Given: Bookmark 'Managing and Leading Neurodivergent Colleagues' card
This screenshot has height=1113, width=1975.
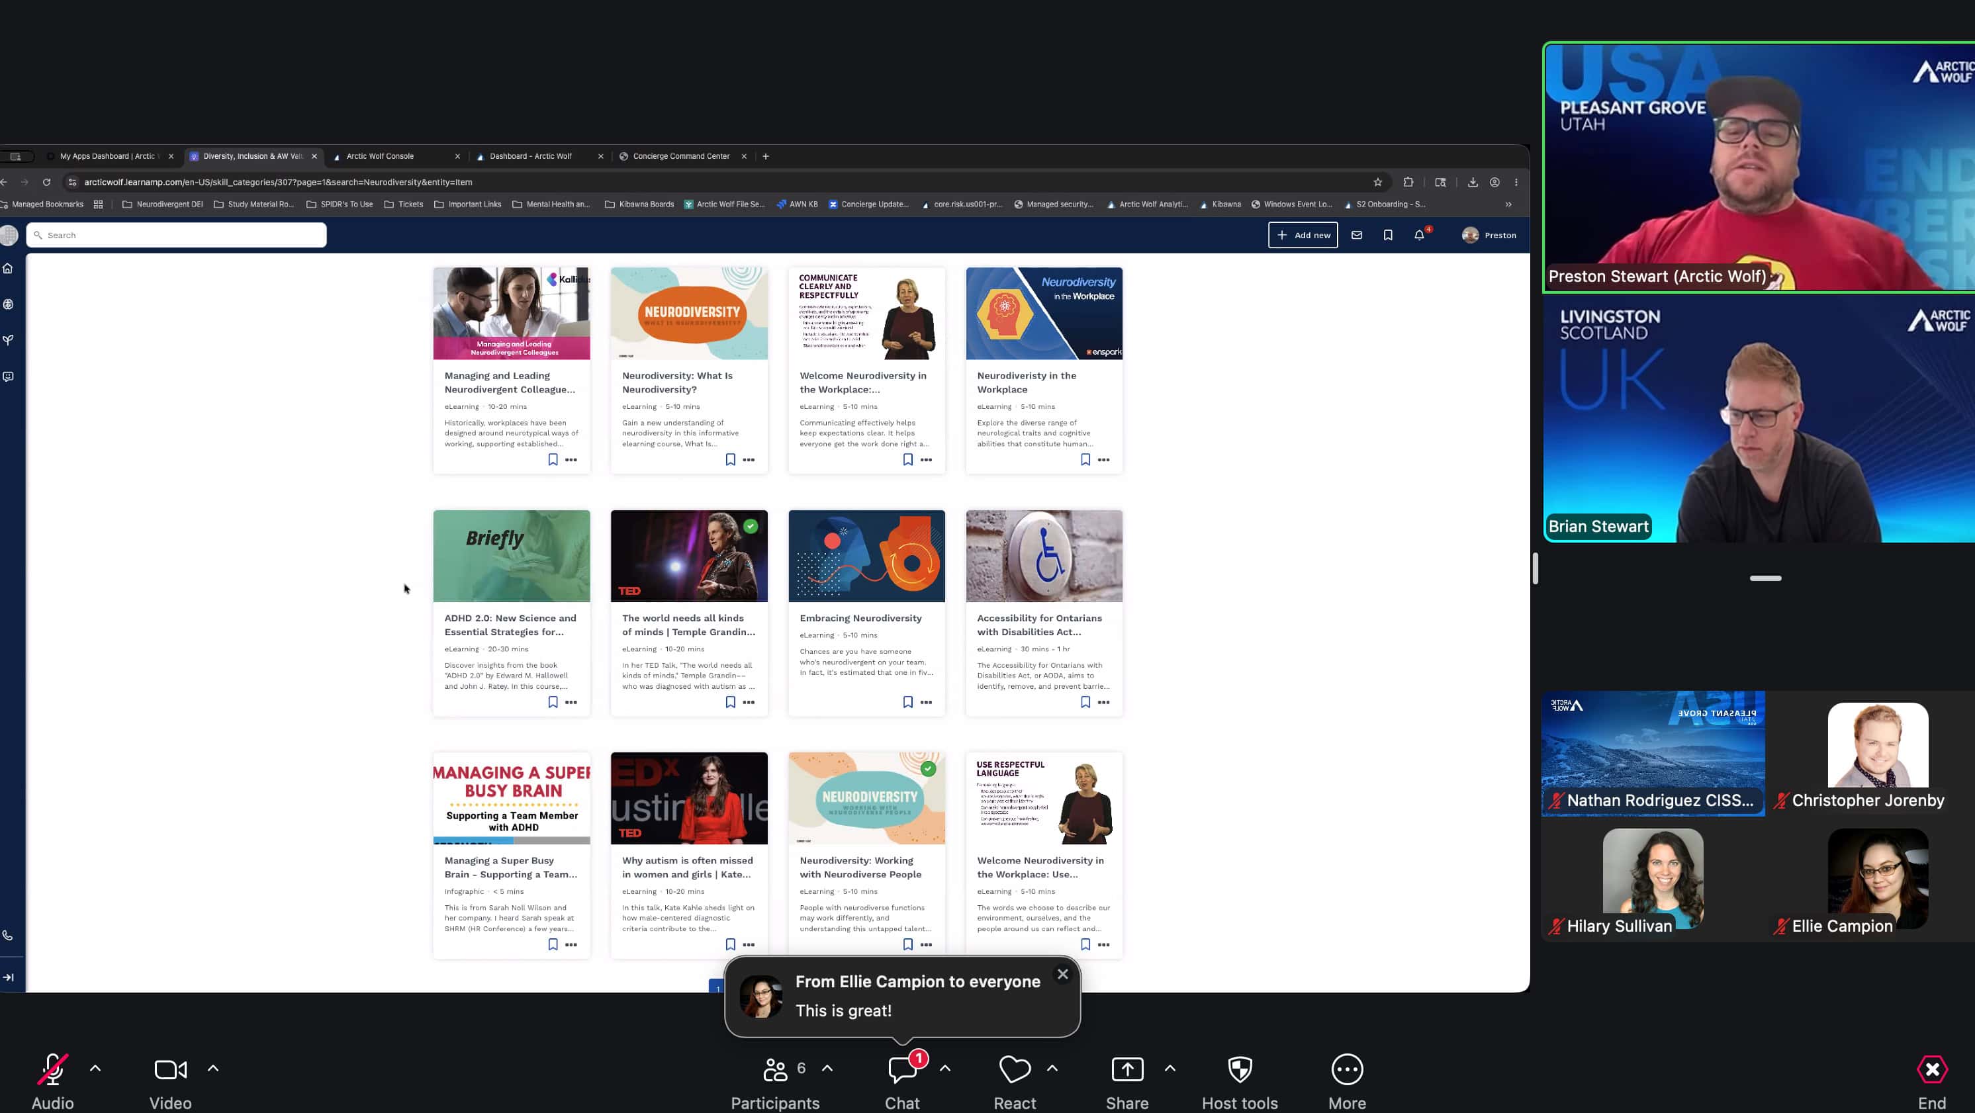Looking at the screenshot, I should [553, 460].
